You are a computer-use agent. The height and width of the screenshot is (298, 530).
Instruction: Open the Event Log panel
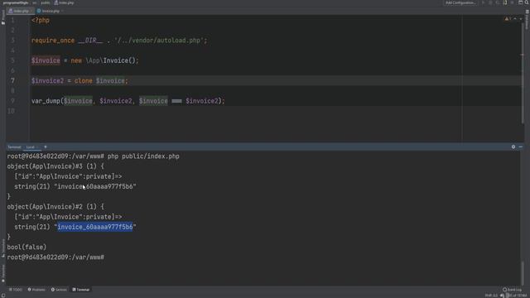[512, 290]
